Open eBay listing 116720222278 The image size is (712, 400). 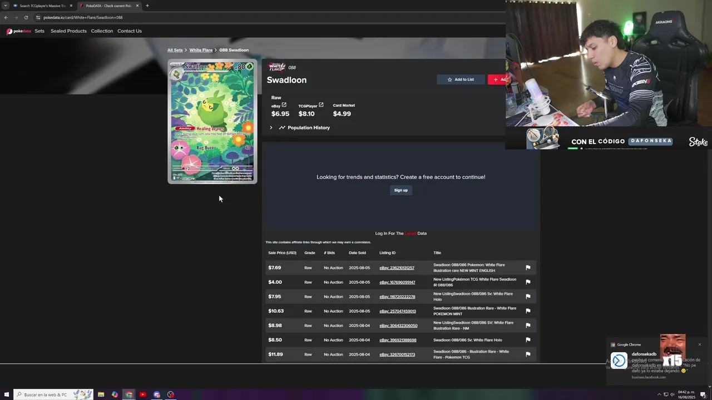pyautogui.click(x=397, y=297)
